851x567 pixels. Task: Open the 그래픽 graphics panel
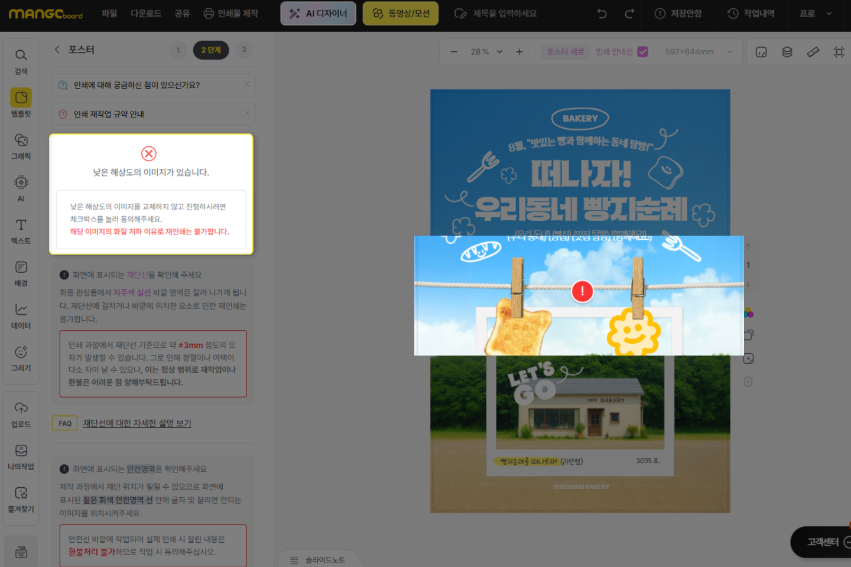pos(21,145)
